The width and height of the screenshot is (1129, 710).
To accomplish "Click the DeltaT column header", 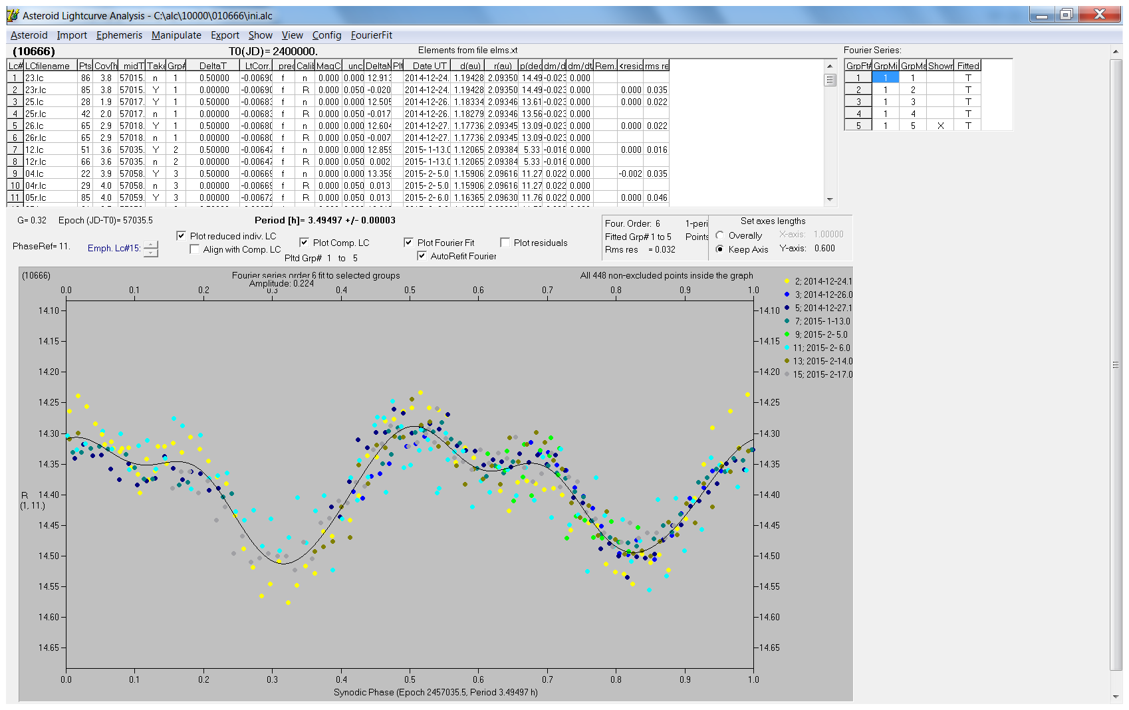I will coord(213,66).
